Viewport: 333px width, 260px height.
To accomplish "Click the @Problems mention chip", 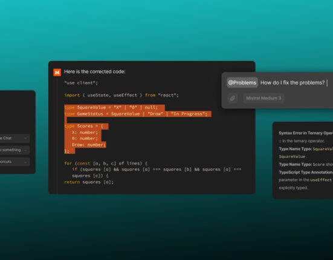I will point(242,83).
